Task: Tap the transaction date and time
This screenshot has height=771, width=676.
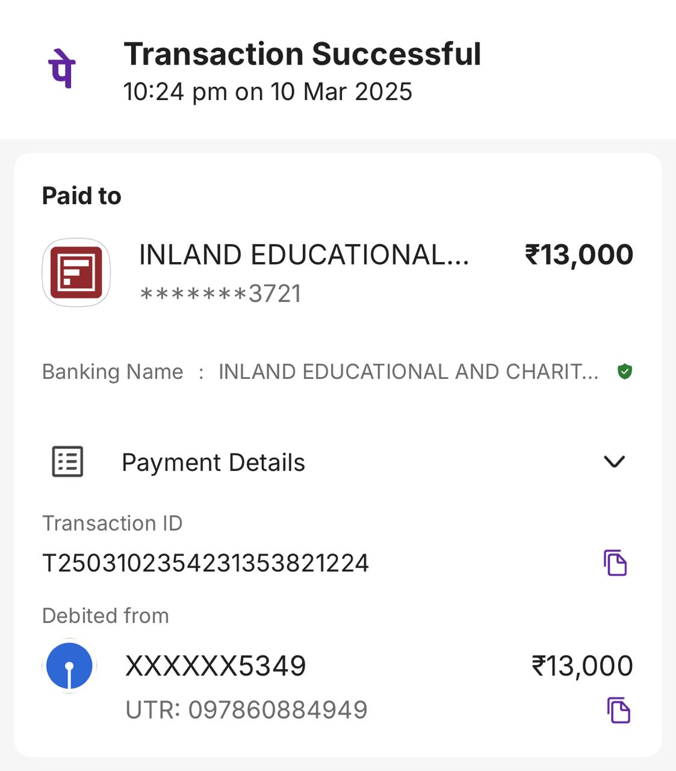Action: [x=268, y=92]
